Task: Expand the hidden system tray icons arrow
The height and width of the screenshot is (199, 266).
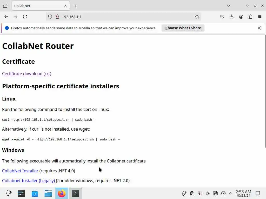Action: (231, 193)
